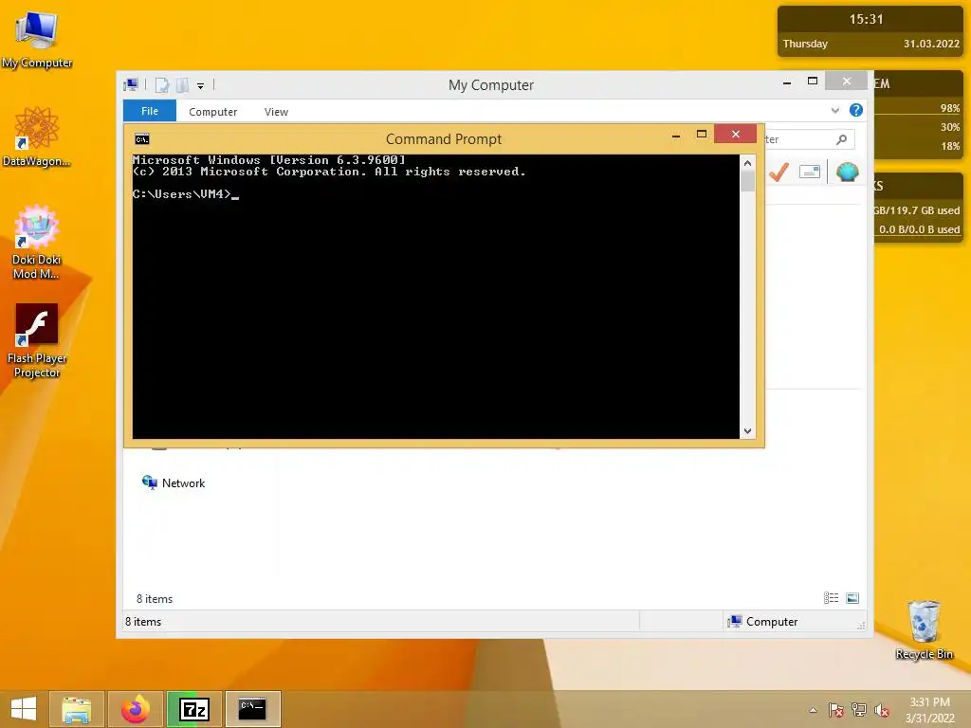Open the Recycle Bin

(924, 630)
